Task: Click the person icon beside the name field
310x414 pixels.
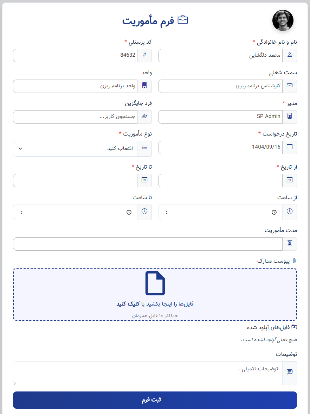Action: pos(290,55)
